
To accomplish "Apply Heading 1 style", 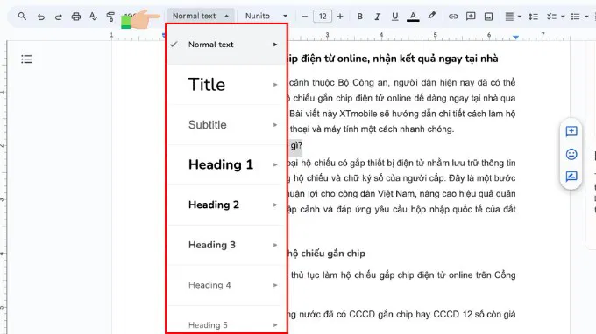I will pyautogui.click(x=226, y=164).
